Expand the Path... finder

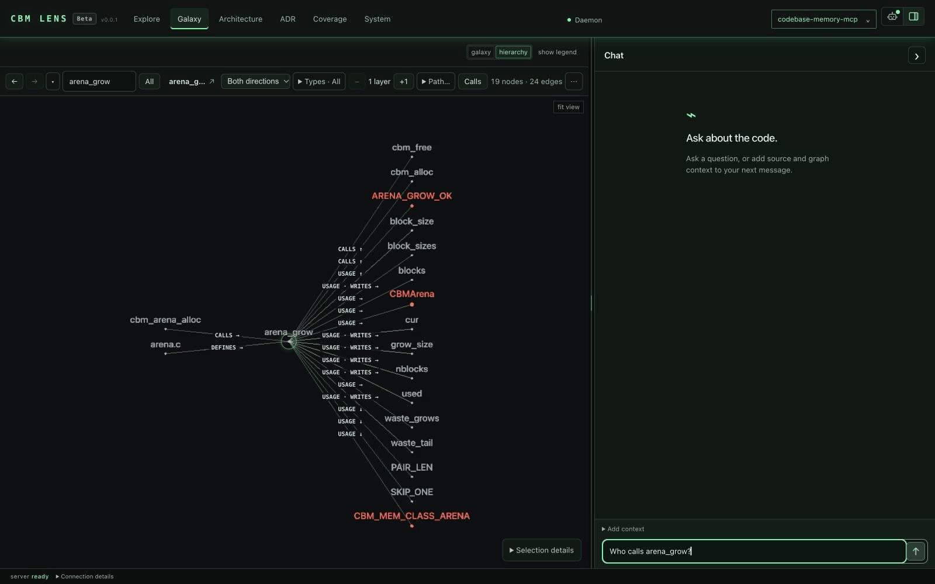[x=436, y=81]
